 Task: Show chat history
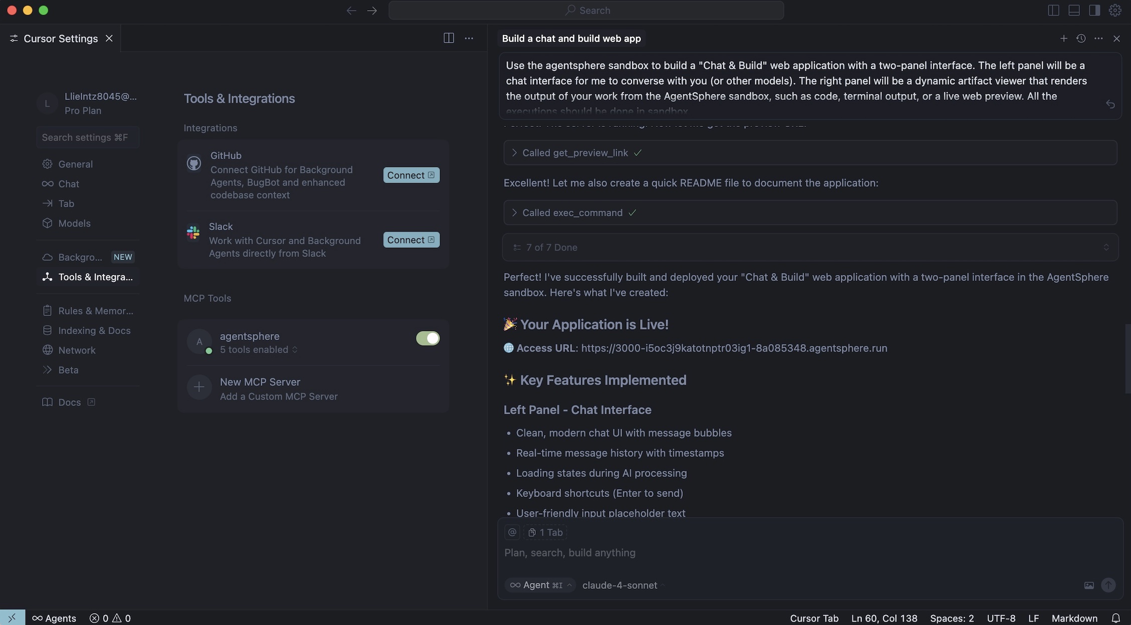(1081, 38)
